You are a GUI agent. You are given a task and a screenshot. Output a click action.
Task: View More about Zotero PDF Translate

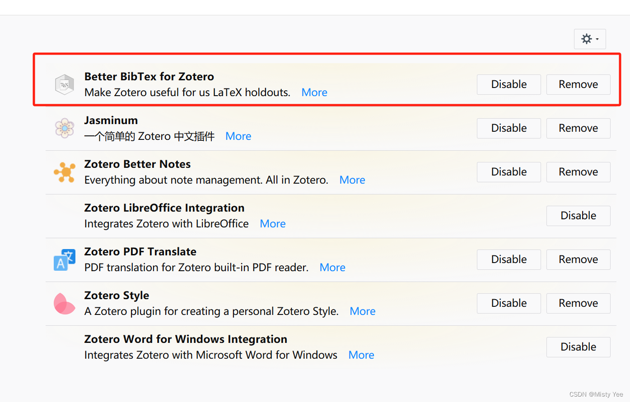tap(332, 268)
